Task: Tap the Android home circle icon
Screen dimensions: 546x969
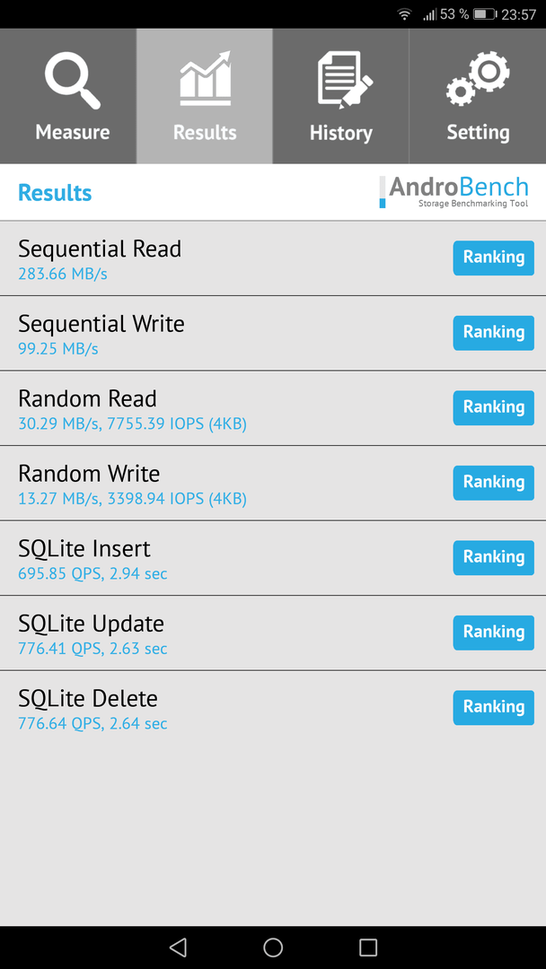Action: (273, 947)
